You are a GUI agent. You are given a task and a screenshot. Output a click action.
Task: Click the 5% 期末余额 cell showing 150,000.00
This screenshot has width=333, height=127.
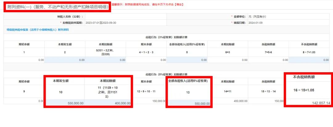[x=146, y=101]
